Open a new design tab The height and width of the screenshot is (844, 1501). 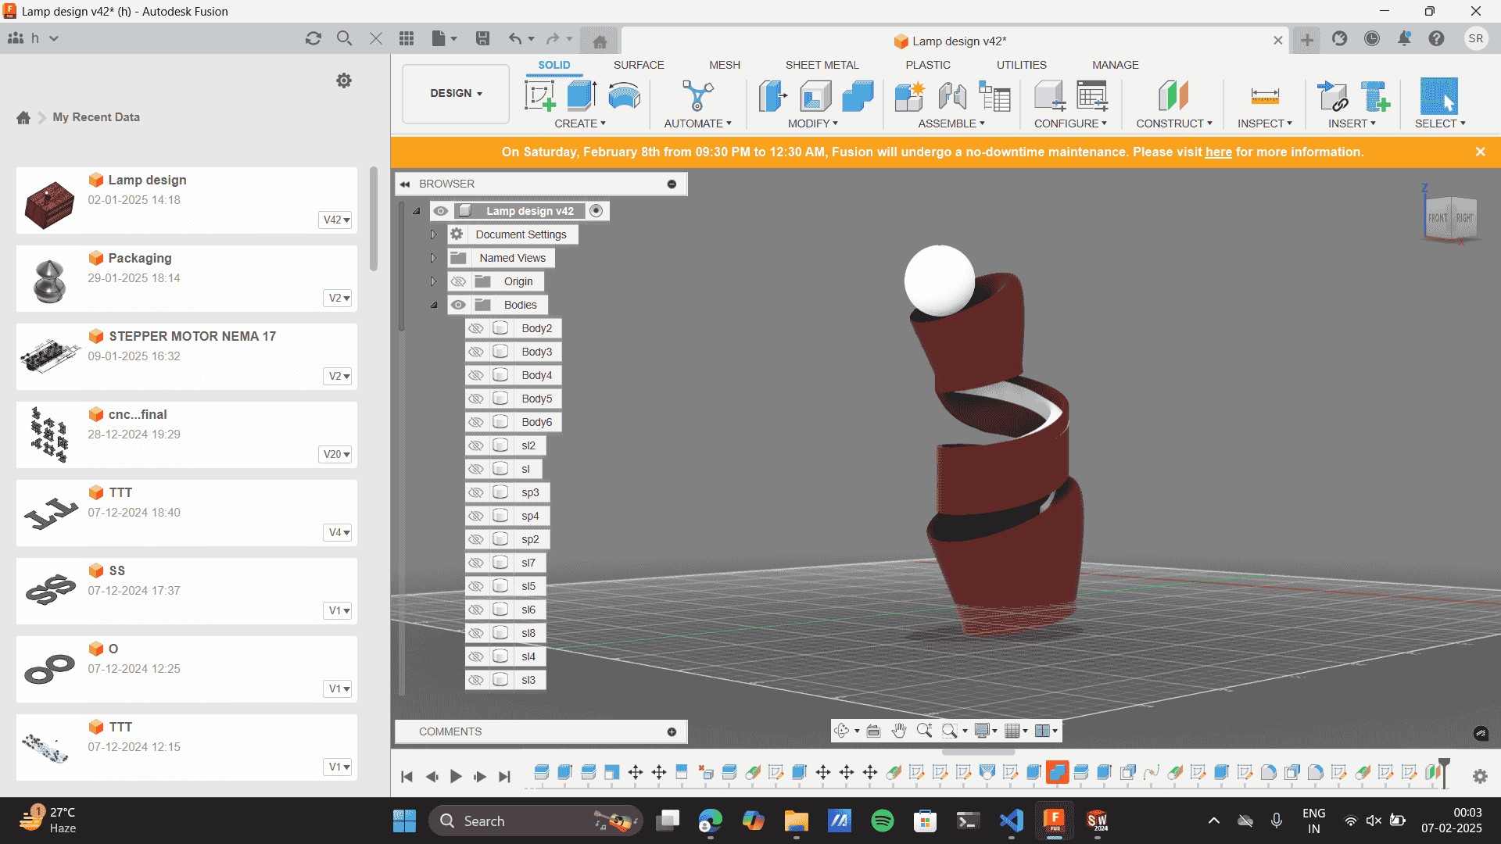pyautogui.click(x=1306, y=40)
